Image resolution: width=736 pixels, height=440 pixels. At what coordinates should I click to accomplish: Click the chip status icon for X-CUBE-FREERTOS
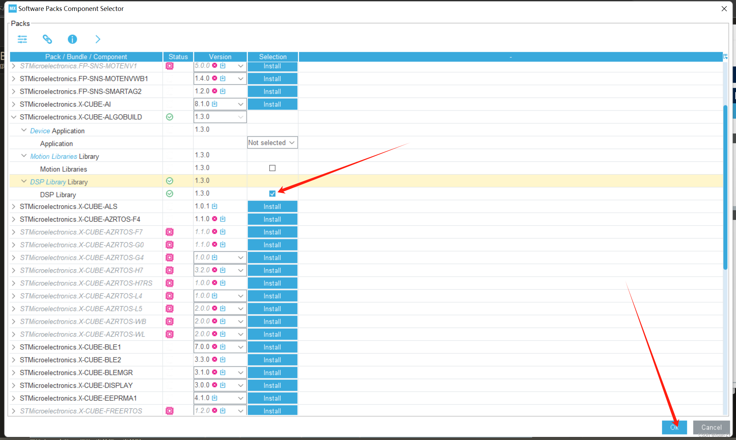(x=169, y=411)
